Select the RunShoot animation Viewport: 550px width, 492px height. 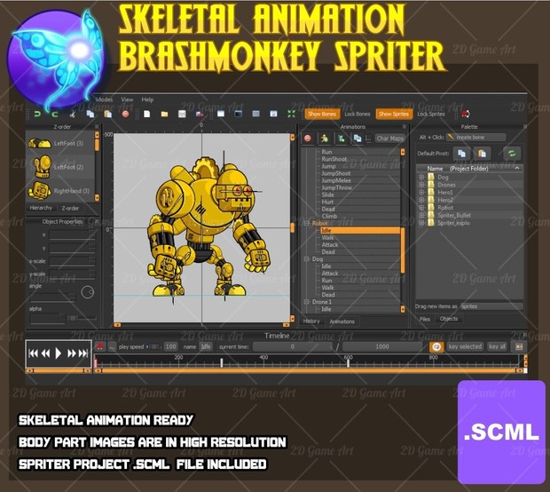point(334,159)
